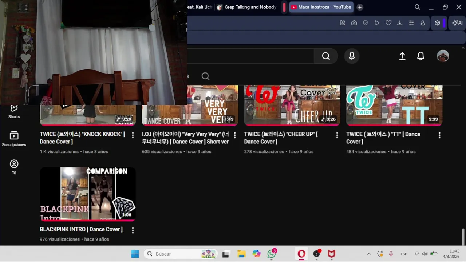The width and height of the screenshot is (466, 262).
Task: Play the TT video thumbnail
Action: [x=394, y=106]
